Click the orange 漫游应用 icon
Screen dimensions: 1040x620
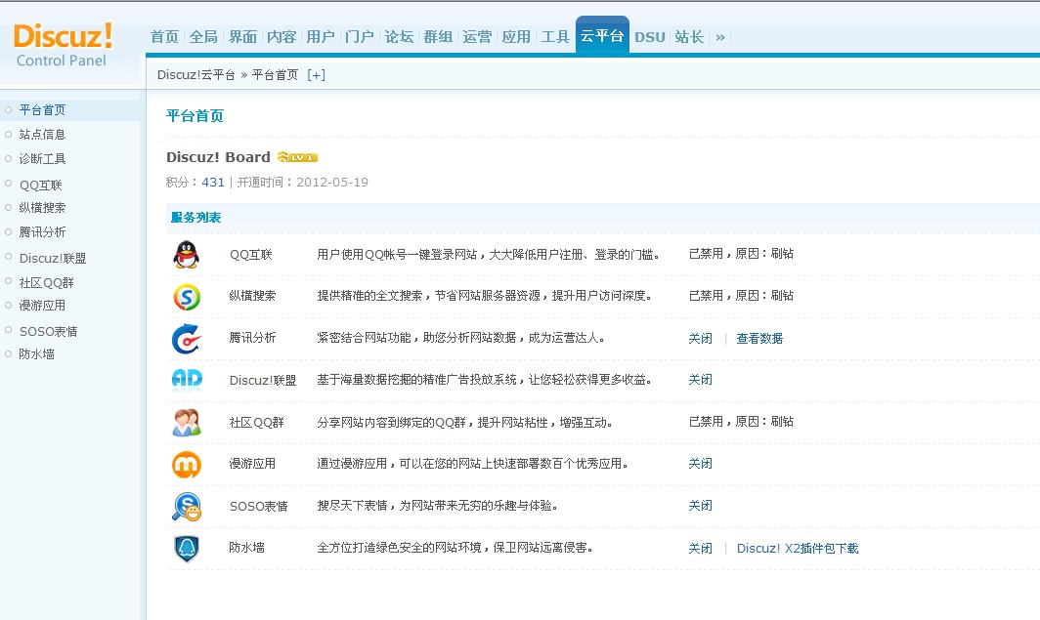pos(187,465)
